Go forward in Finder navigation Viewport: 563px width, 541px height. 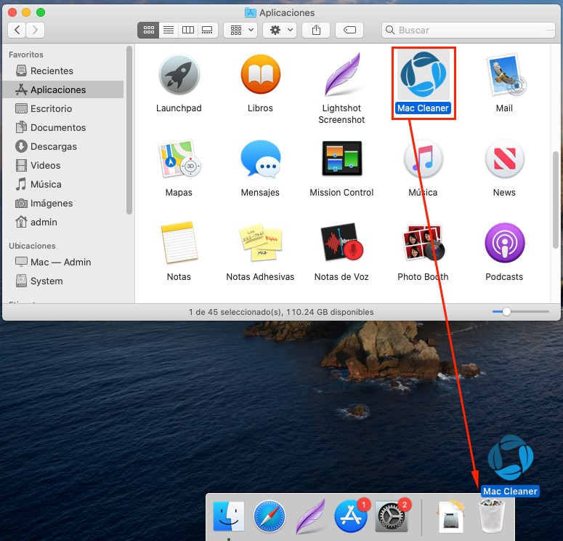coord(35,30)
